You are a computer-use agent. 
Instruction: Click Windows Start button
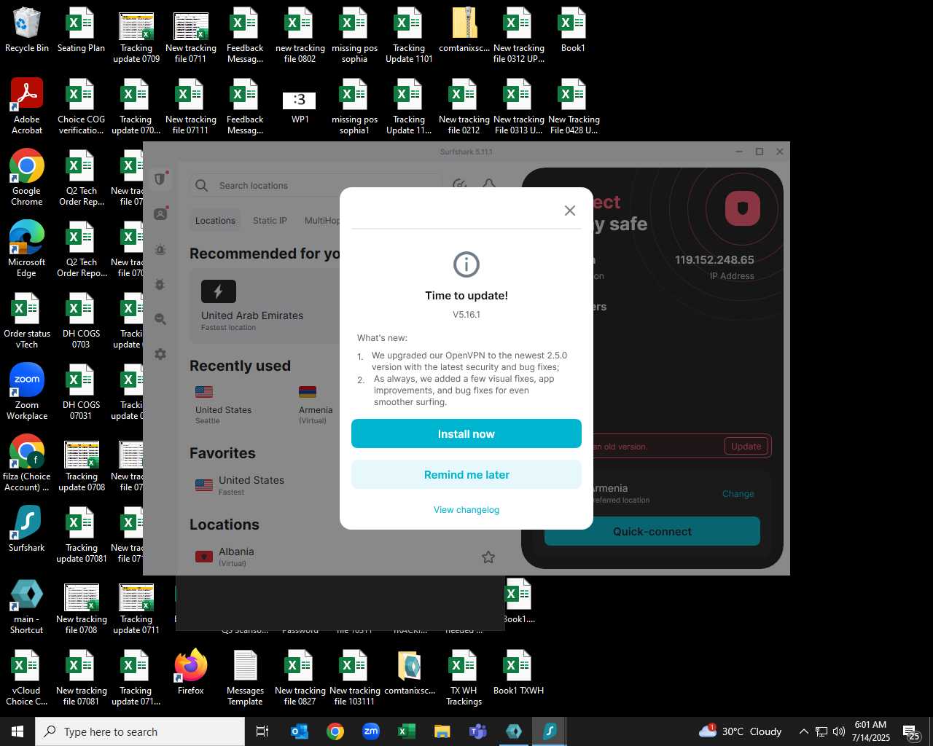point(17,731)
